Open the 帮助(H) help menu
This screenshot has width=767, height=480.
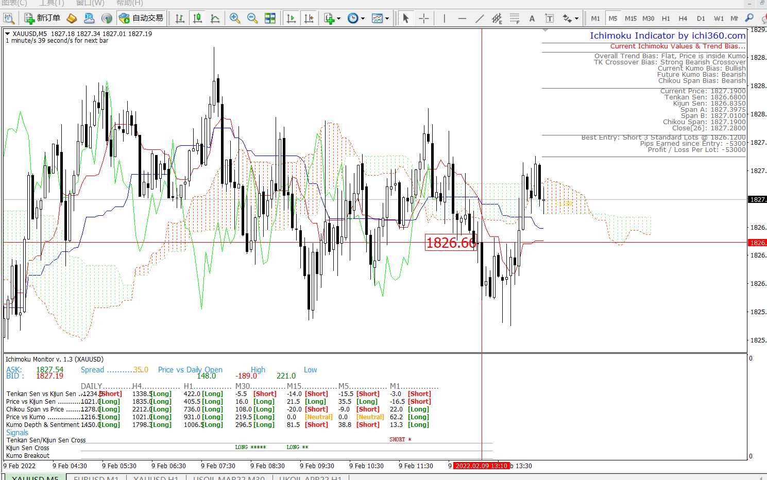click(x=130, y=3)
